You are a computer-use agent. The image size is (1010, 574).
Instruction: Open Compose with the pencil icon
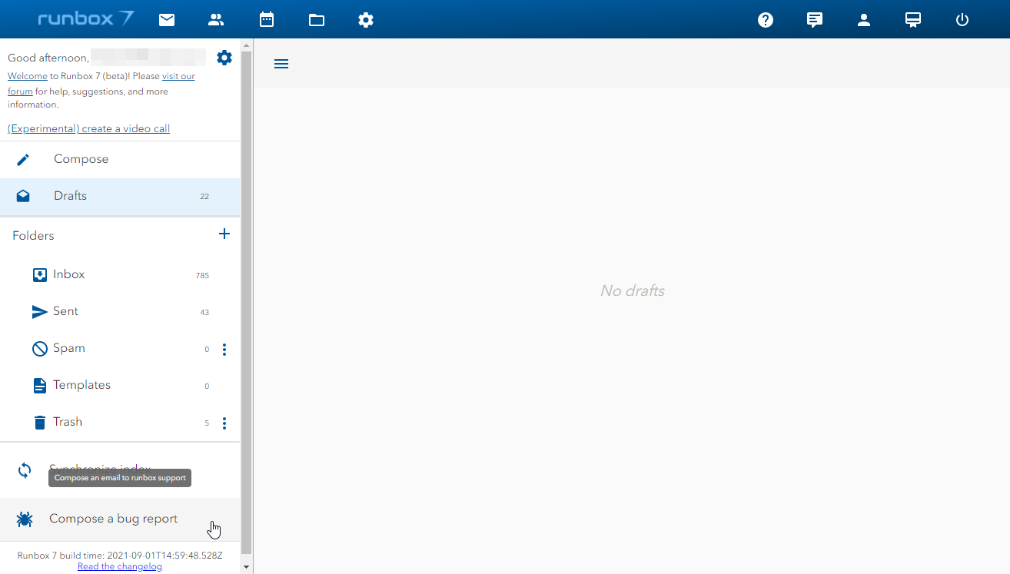tap(22, 159)
